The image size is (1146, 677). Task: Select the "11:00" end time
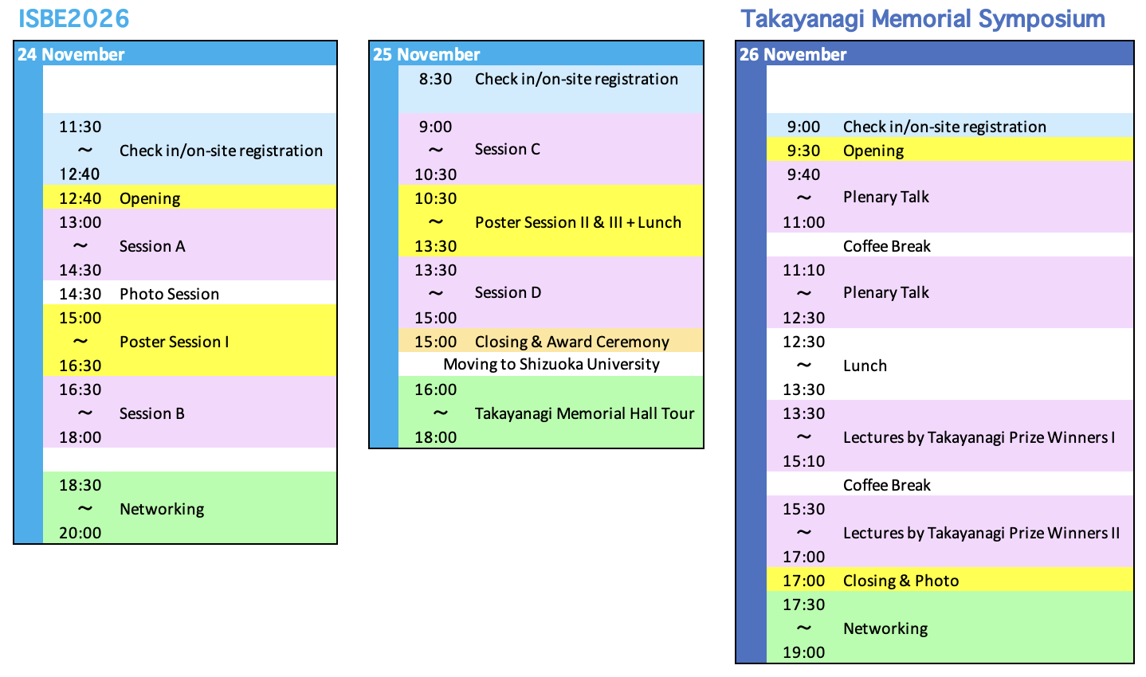(804, 222)
